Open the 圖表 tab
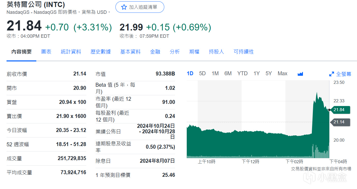The image size is (357, 189). click(x=46, y=52)
